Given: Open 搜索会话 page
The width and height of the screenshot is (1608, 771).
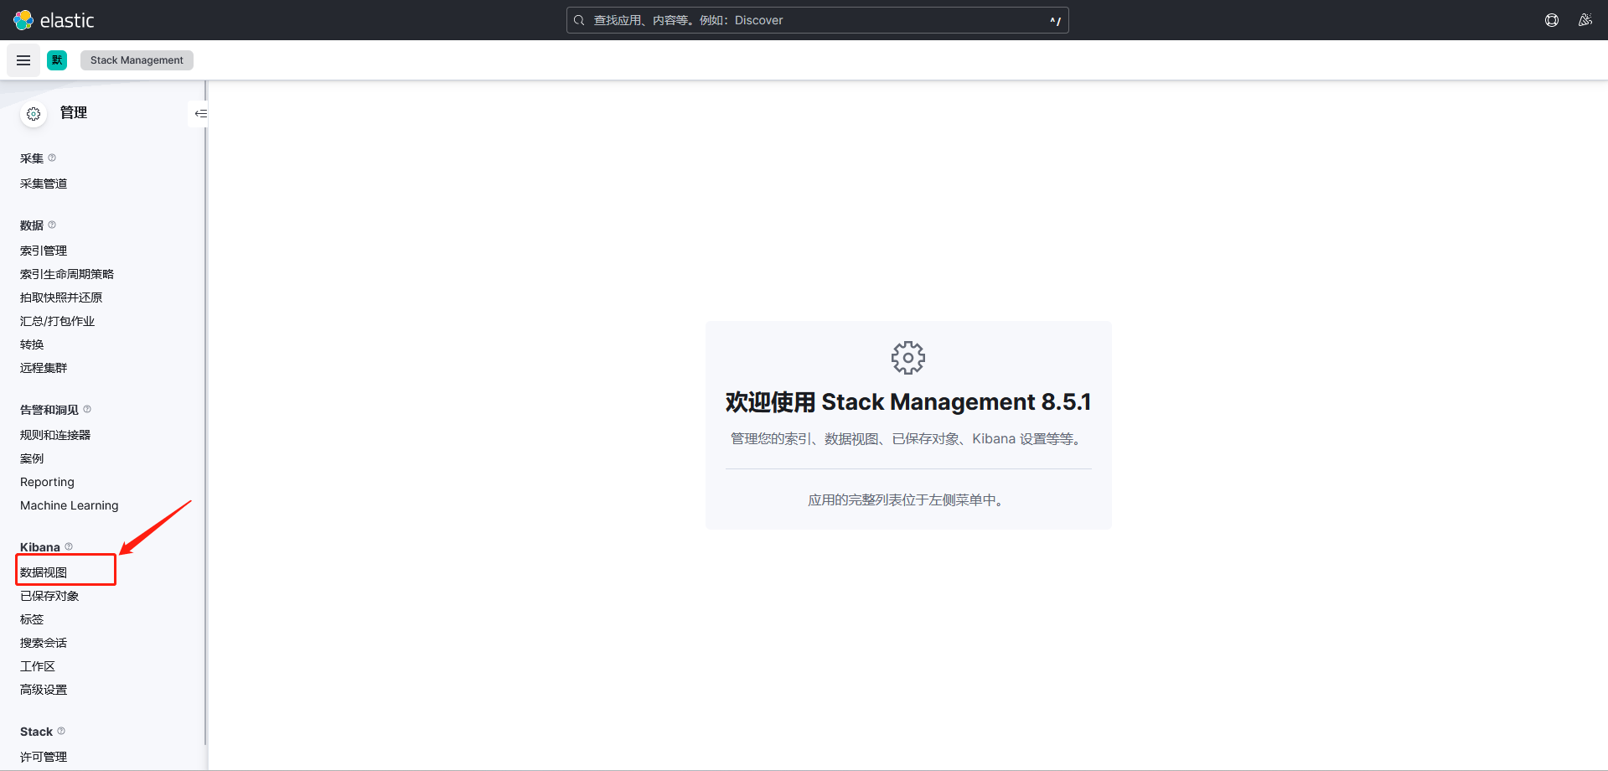Looking at the screenshot, I should [x=44, y=643].
